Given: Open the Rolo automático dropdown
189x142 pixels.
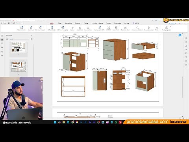Looking at the screenshot, I should click(x=149, y=28).
